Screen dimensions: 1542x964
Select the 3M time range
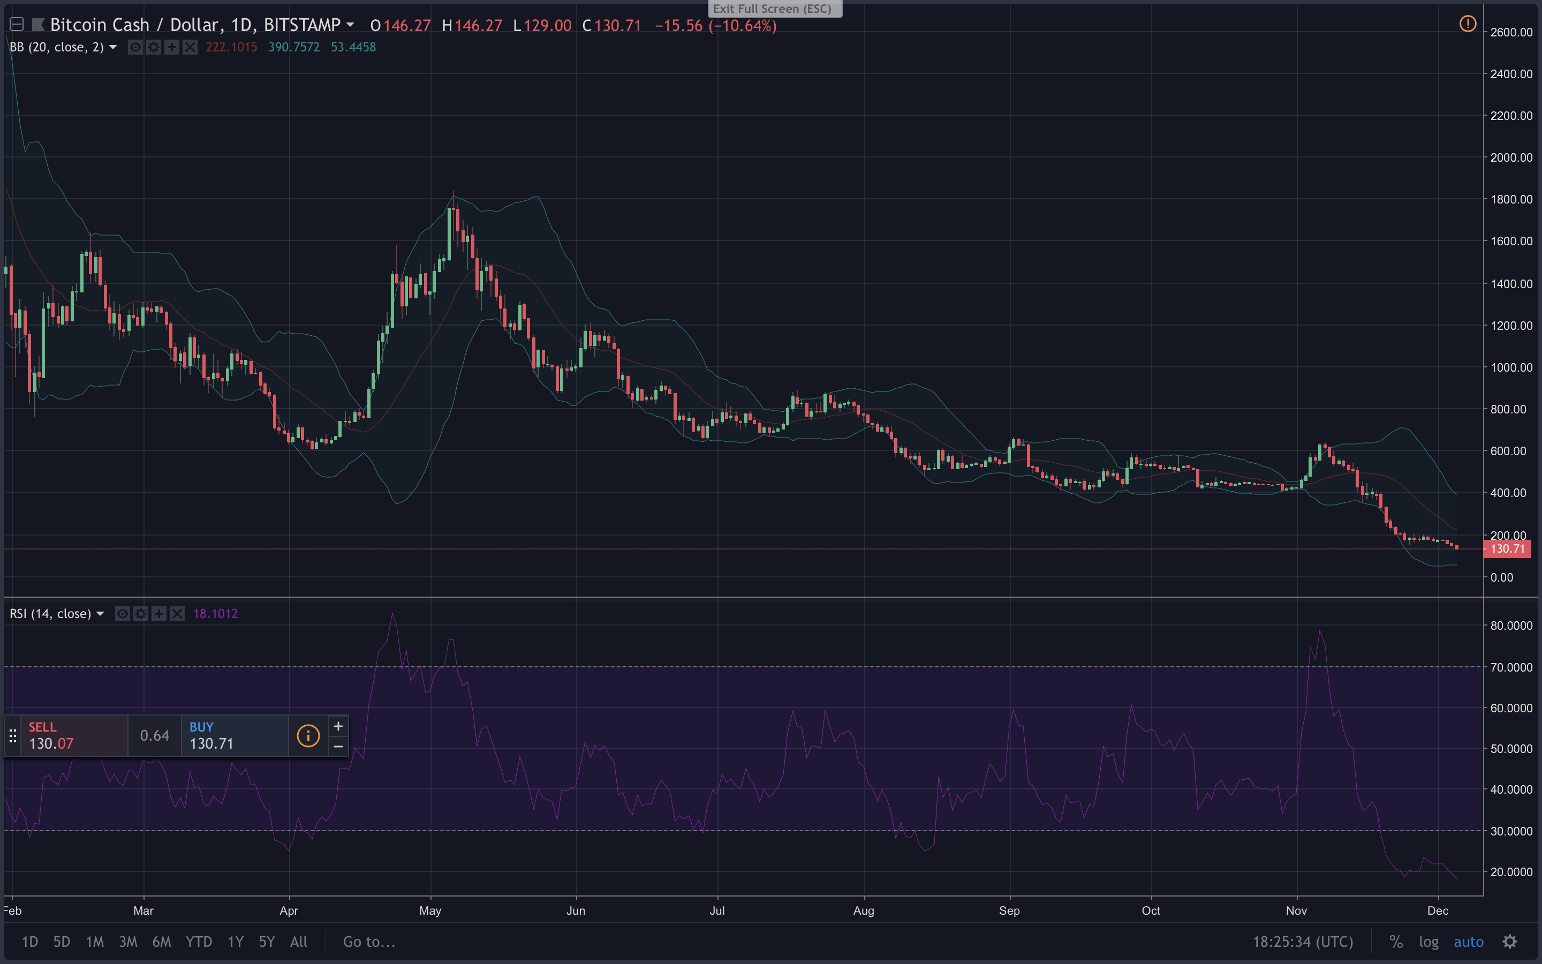(x=128, y=942)
